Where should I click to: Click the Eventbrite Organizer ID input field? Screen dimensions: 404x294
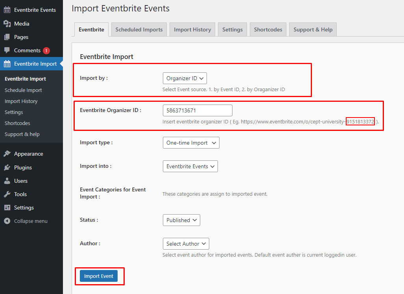197,110
